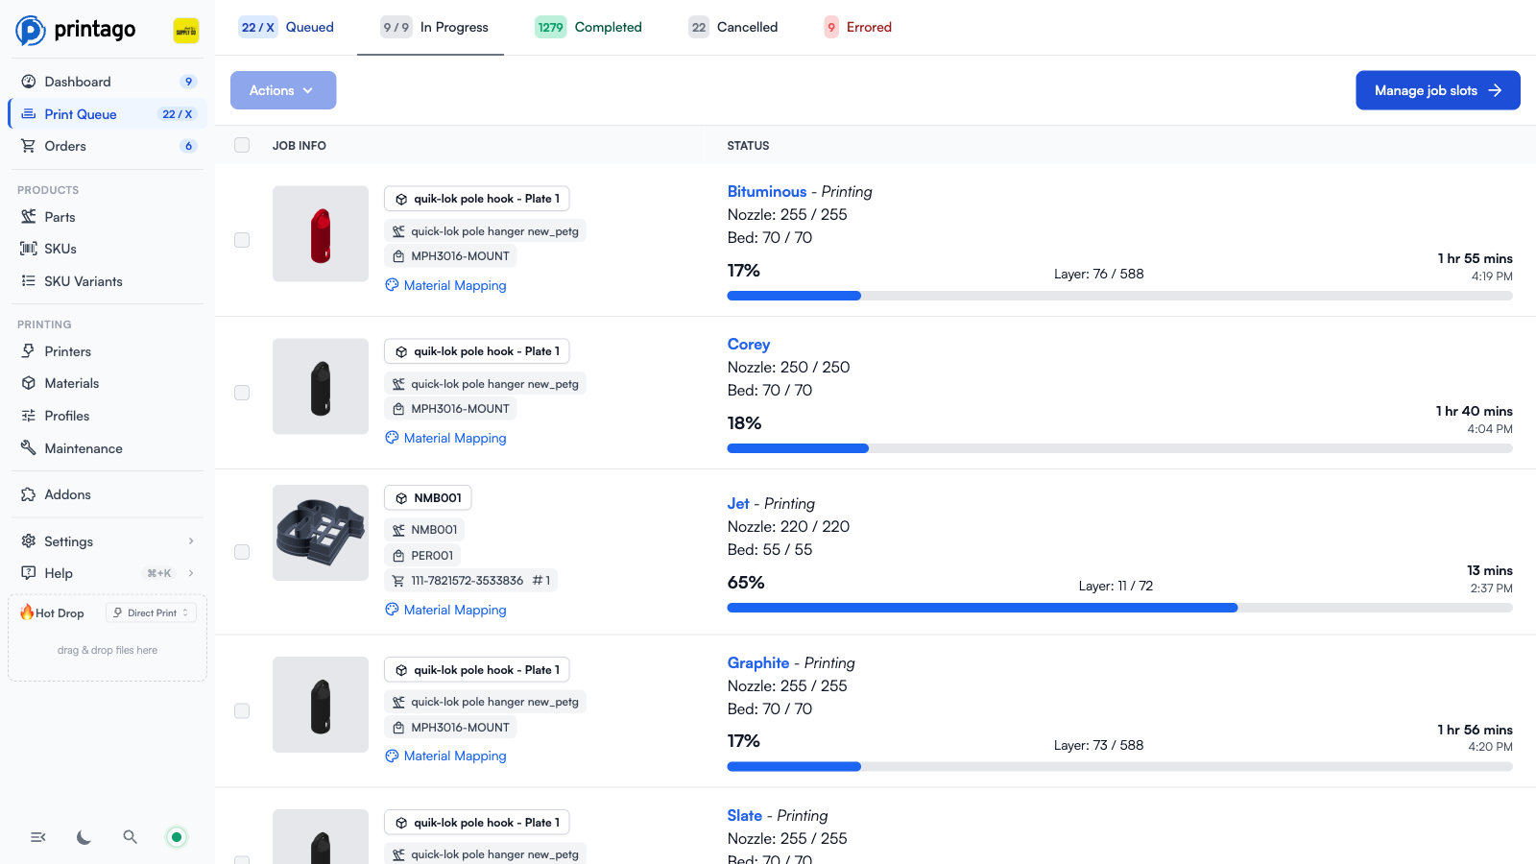This screenshot has width=1536, height=864.
Task: Click the Settings gear icon
Action: 29,541
